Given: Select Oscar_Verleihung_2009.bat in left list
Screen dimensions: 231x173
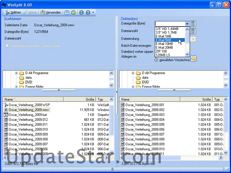Looking at the screenshot, I should (28, 115).
